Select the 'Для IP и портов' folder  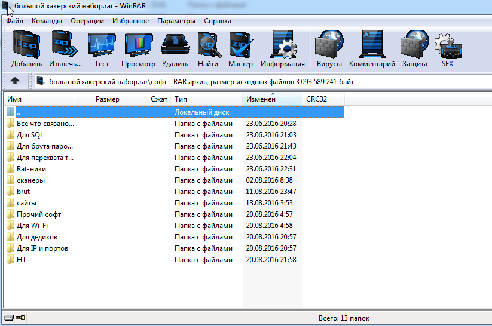(42, 248)
